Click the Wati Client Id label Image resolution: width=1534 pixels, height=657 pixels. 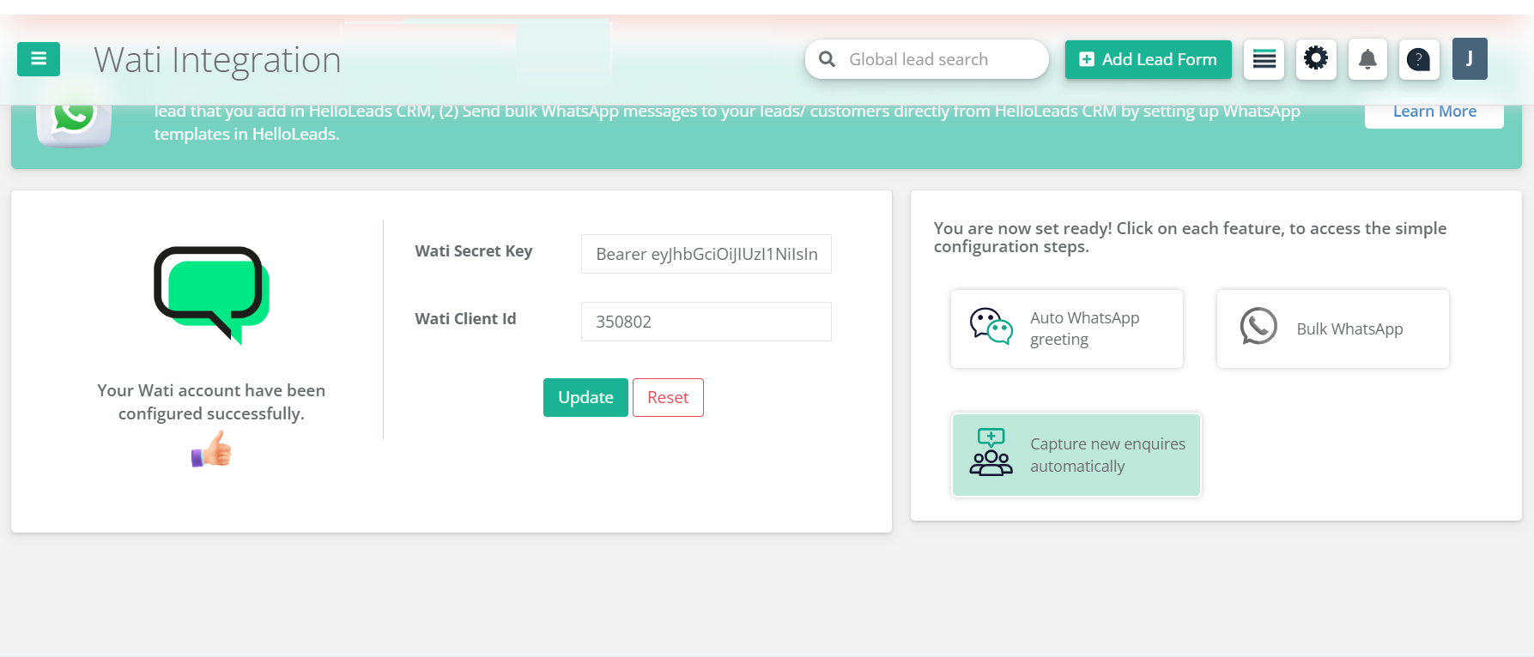point(465,318)
